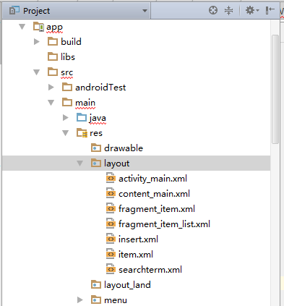
Task: Collapse the layout folder
Action: click(79, 163)
